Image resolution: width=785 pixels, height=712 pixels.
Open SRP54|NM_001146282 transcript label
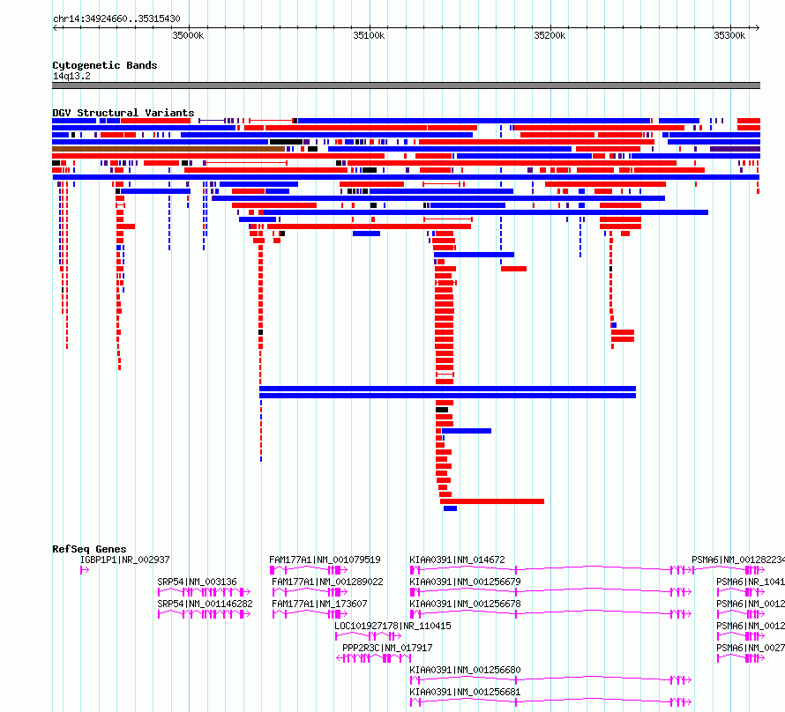coord(205,604)
